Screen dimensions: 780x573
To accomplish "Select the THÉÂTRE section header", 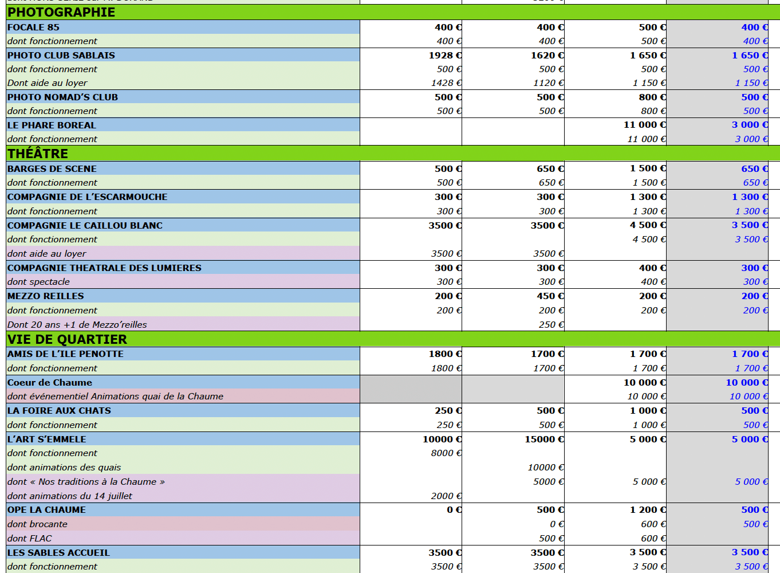I will coord(38,154).
